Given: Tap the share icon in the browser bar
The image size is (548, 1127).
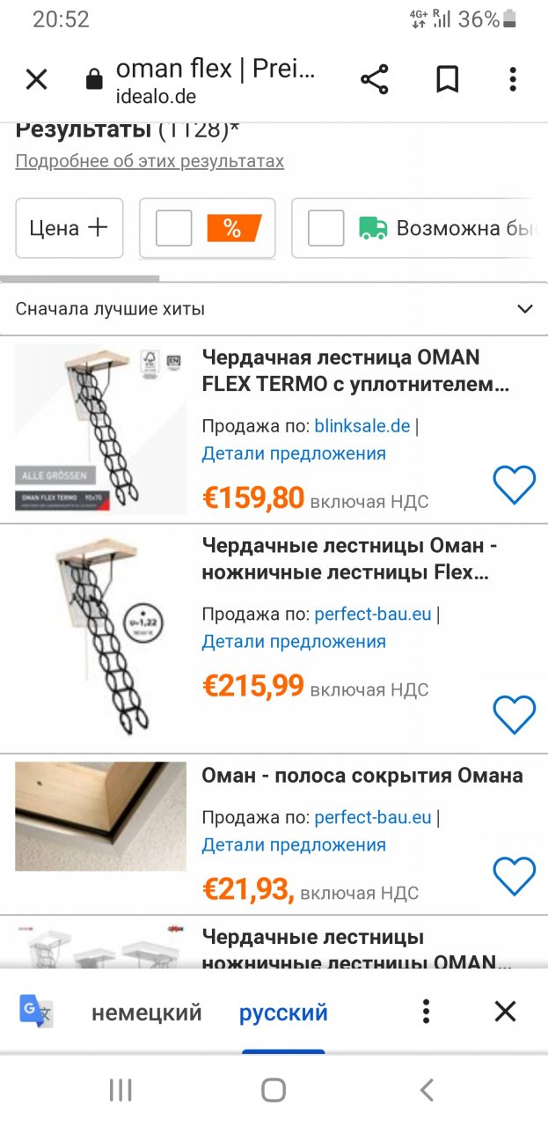Looking at the screenshot, I should coord(375,80).
